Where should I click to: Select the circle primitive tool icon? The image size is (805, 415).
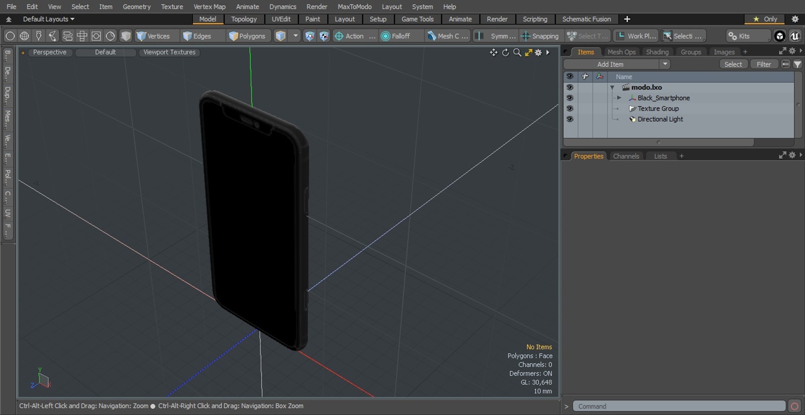(10, 36)
